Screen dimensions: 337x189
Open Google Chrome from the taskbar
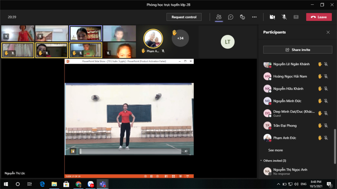coord(79,184)
